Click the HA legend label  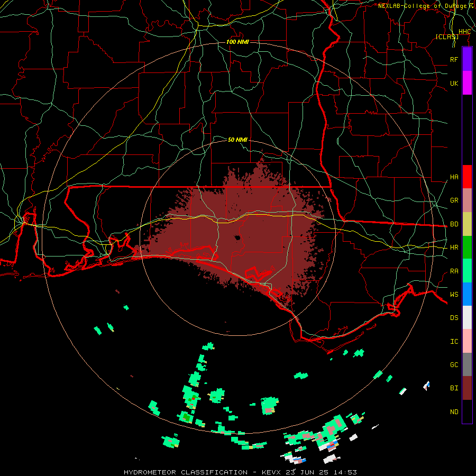pos(454,177)
